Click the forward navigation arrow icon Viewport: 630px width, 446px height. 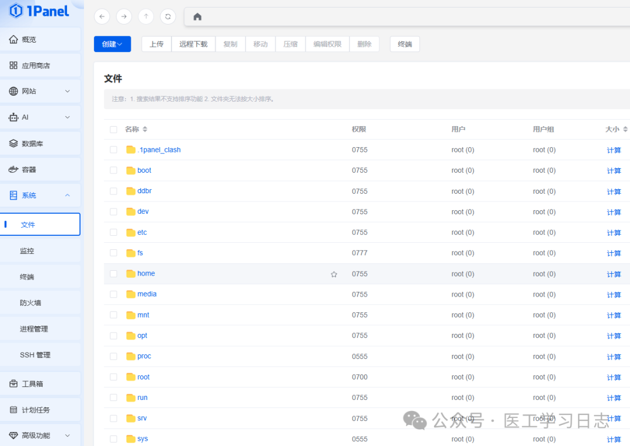(x=124, y=16)
